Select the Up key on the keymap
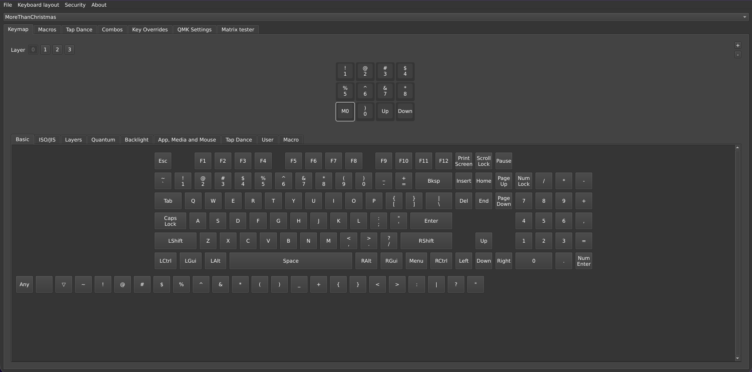The height and width of the screenshot is (372, 752). [385, 111]
